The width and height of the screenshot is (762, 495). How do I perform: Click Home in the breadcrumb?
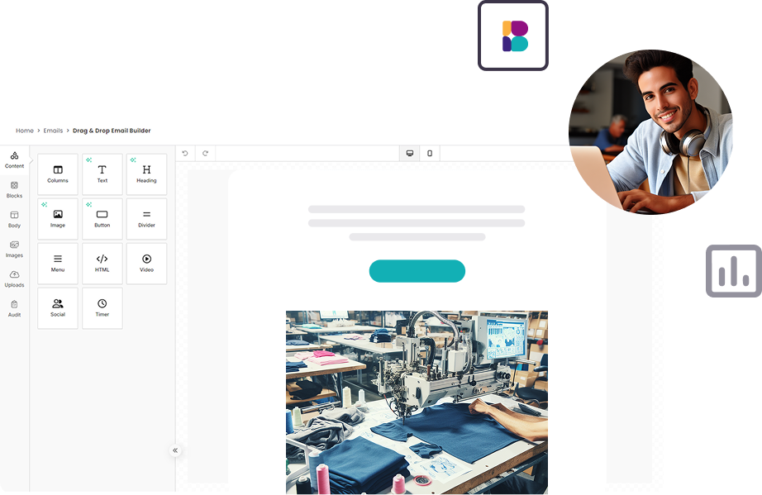(x=25, y=131)
